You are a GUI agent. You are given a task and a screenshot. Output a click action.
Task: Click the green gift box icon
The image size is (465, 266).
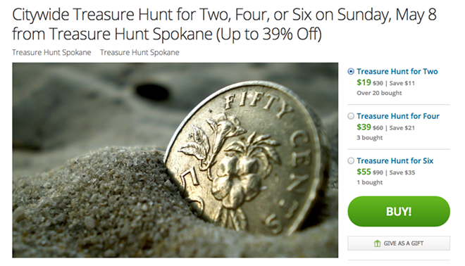(x=377, y=243)
